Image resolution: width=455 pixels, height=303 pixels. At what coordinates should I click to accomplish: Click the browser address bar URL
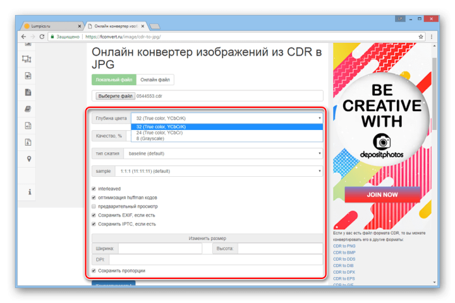pos(123,37)
